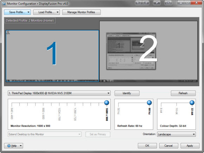This screenshot has width=204, height=153.
Task: Click the Refresh button
Action: pos(183,93)
